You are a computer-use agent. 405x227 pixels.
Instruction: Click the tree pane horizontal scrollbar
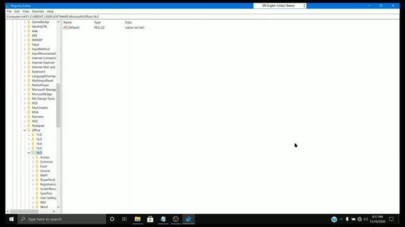click(x=24, y=211)
